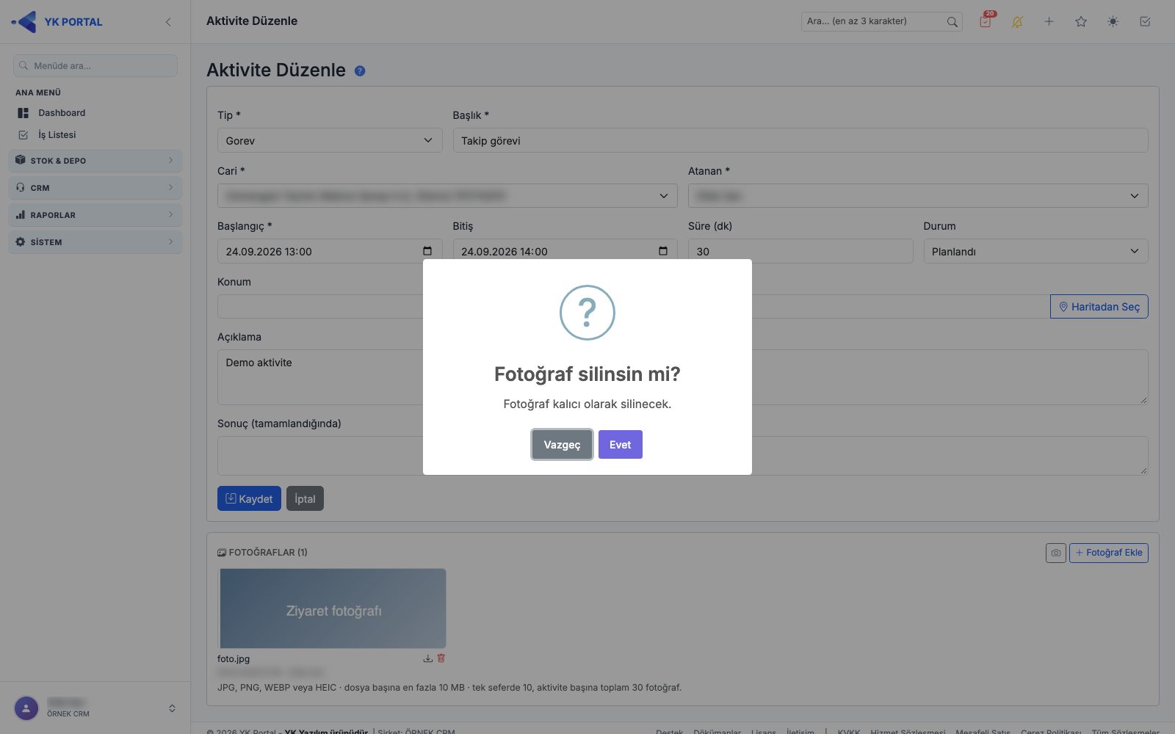Click the YK Portal logo

click(57, 22)
